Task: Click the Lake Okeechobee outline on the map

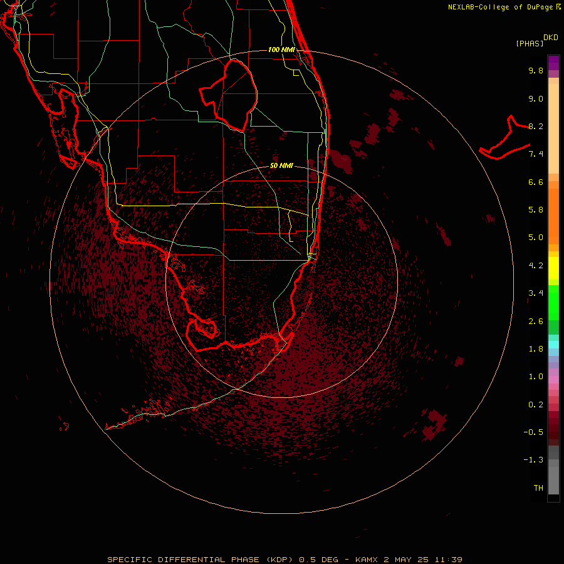Action: (229, 95)
